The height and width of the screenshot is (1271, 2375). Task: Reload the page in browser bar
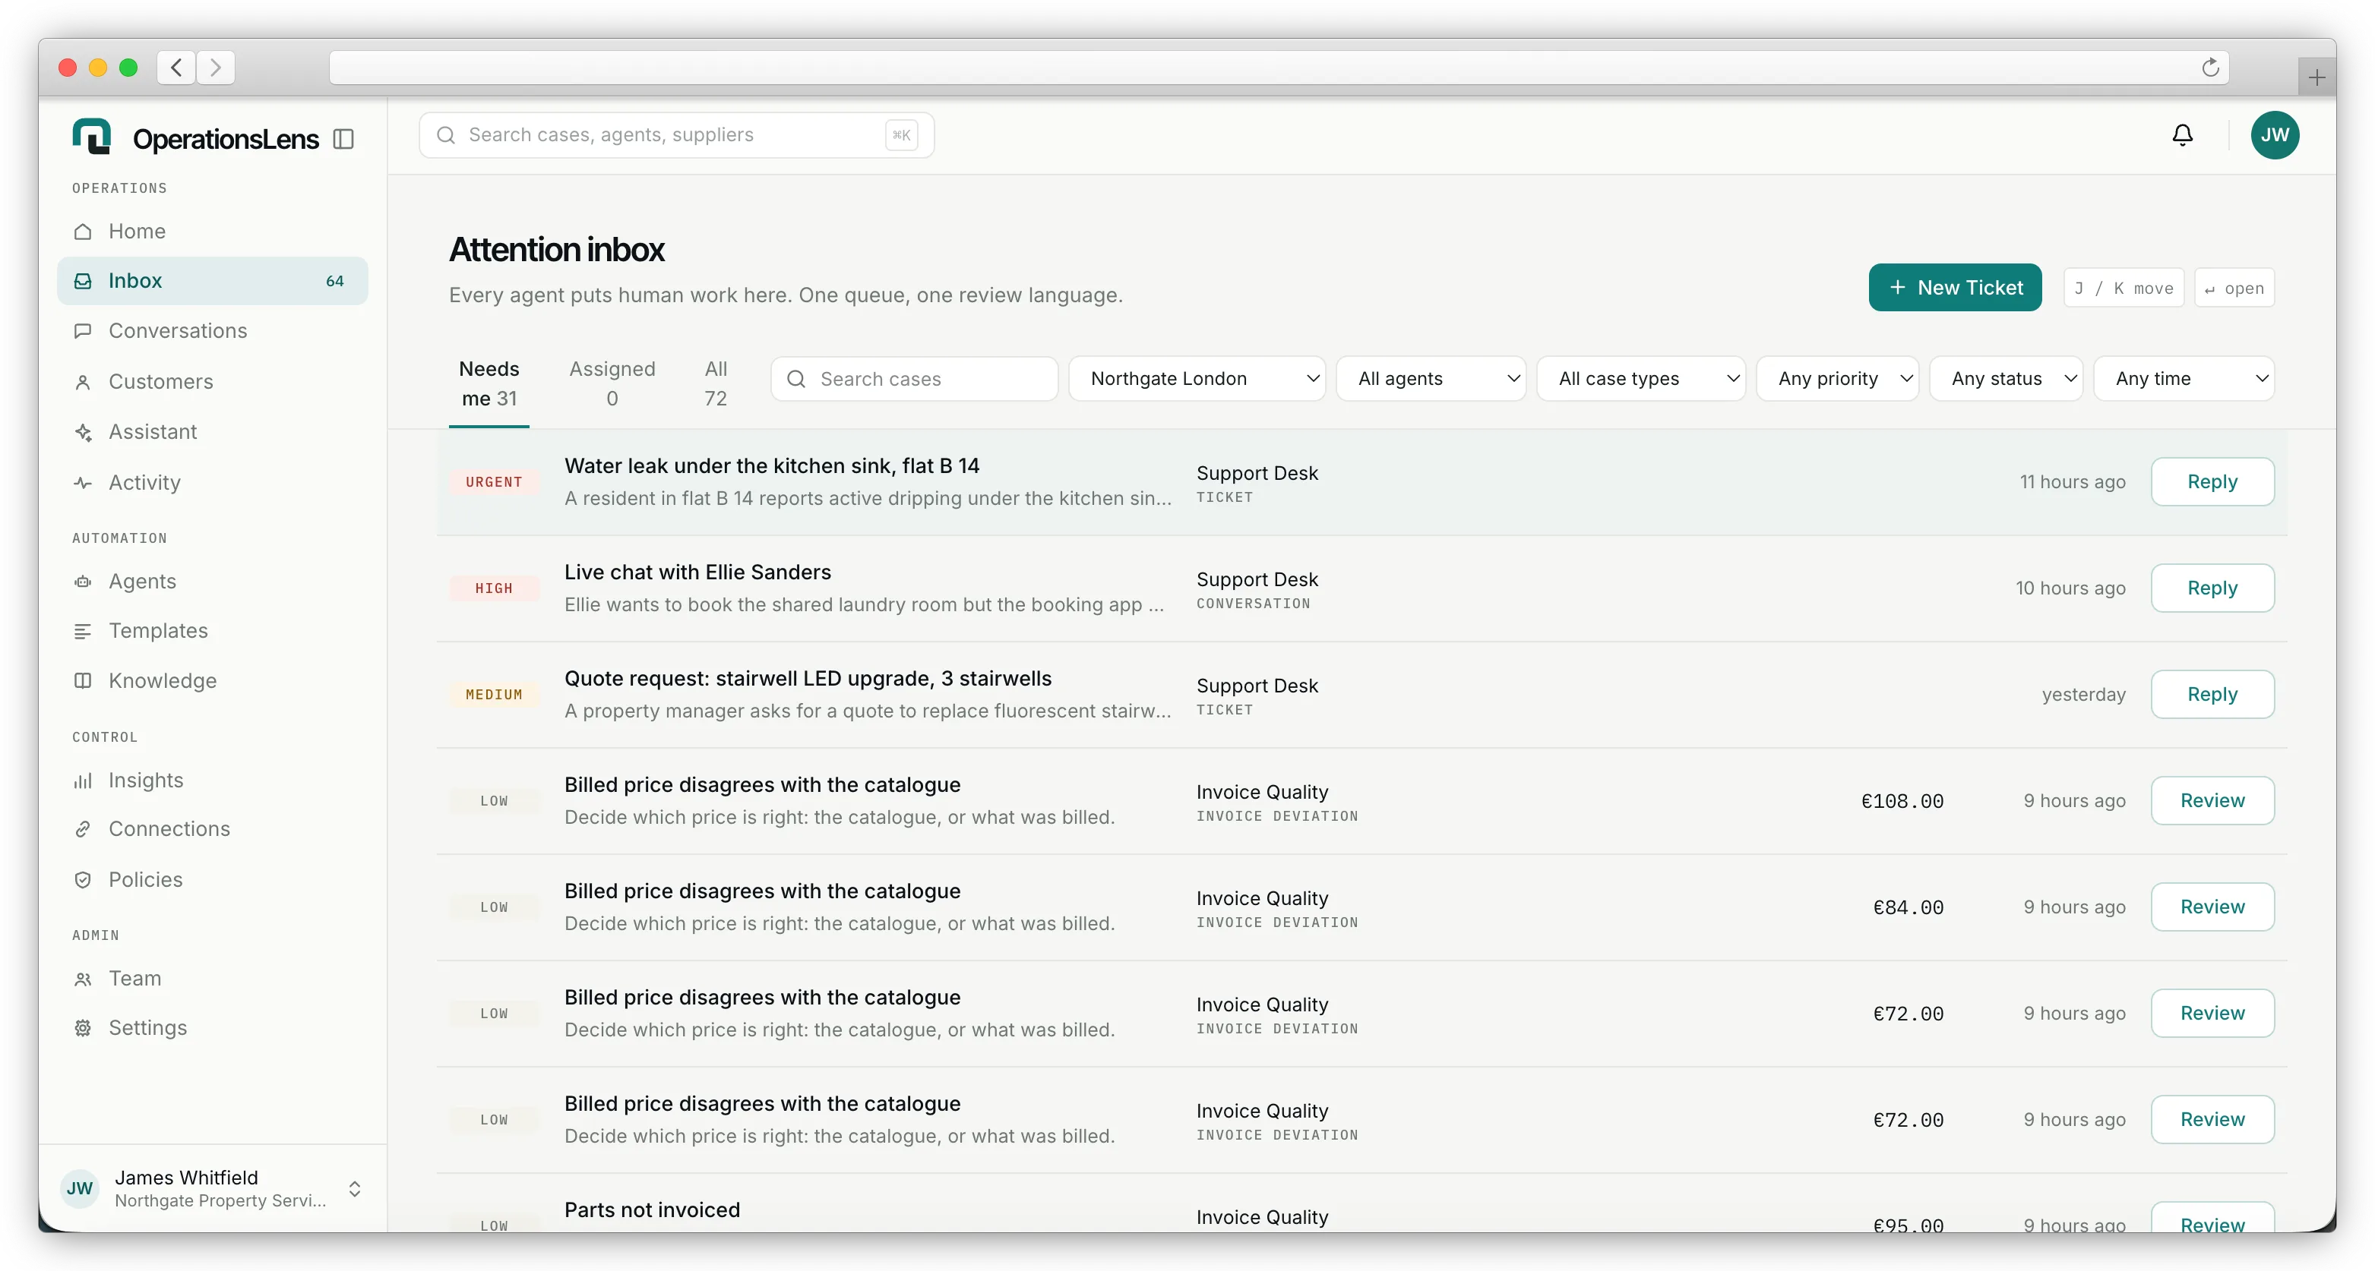coord(2210,68)
